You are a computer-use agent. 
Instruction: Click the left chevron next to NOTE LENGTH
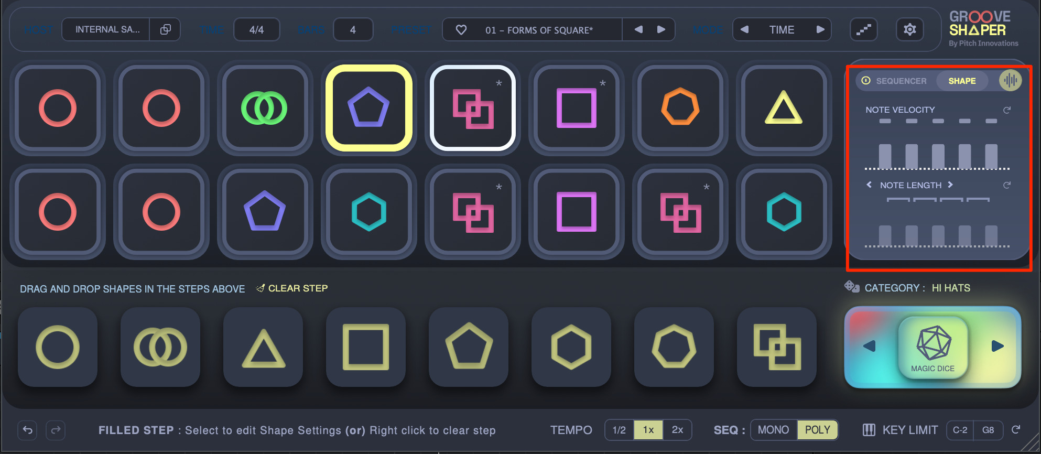(869, 185)
